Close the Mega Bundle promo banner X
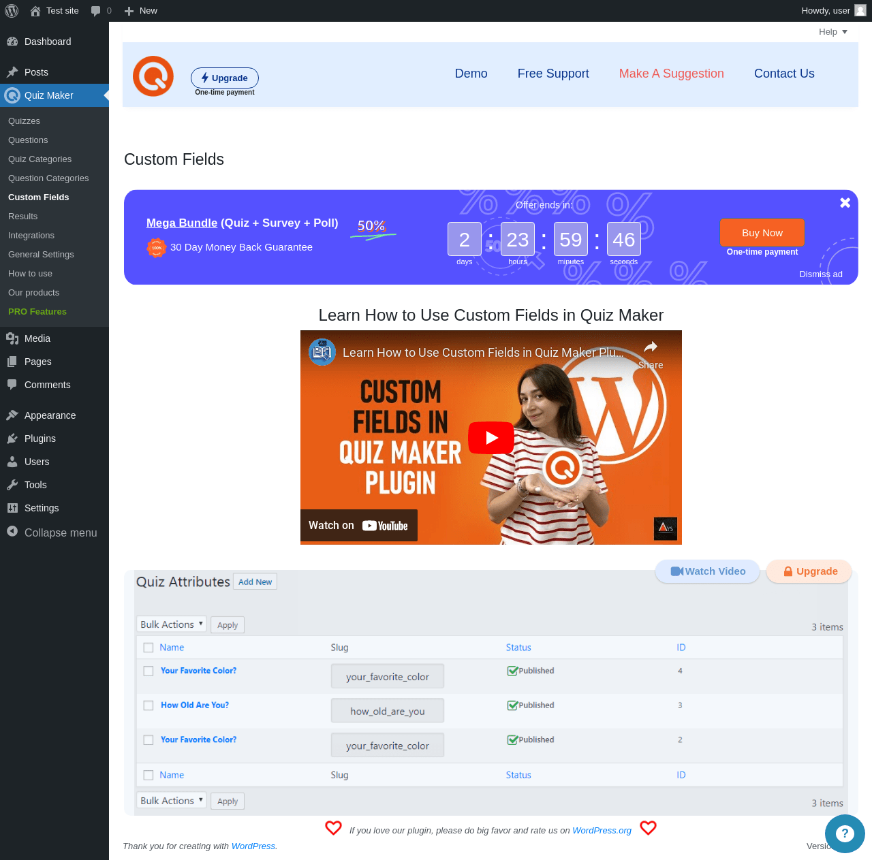 [845, 202]
